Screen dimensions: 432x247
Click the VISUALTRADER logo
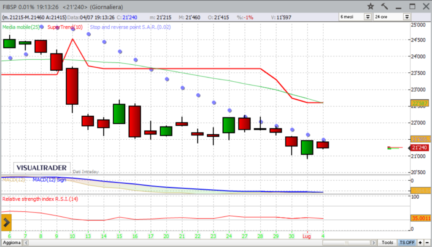tap(41, 167)
